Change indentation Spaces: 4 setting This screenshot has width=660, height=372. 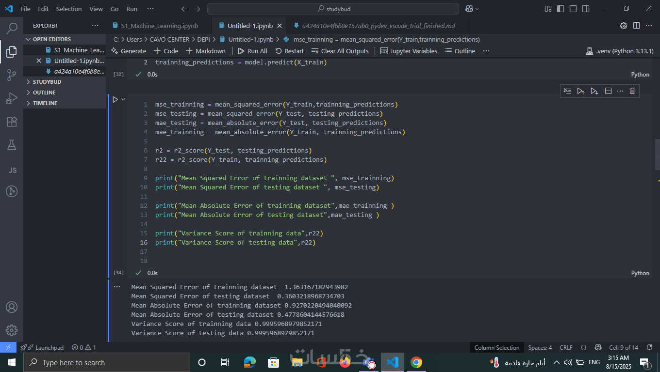[x=540, y=347]
